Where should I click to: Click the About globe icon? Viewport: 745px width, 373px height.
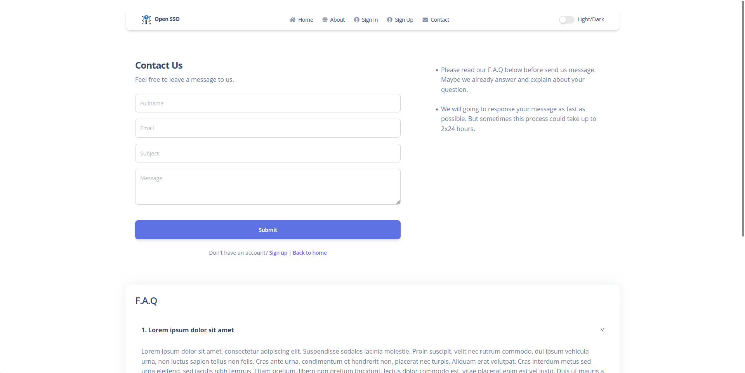(325, 20)
